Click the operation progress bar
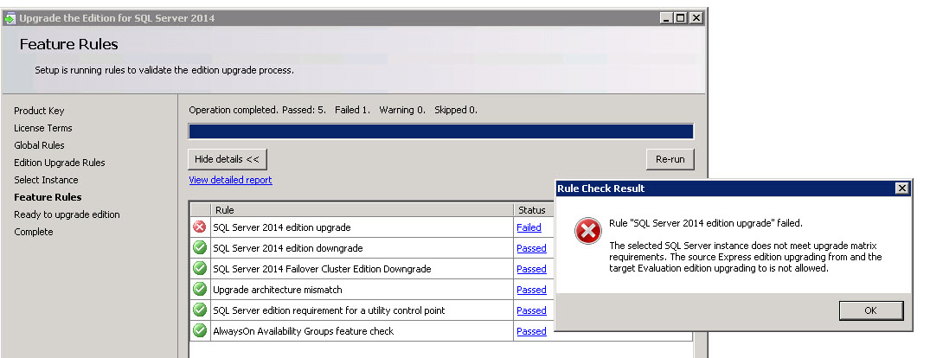930x358 pixels. tap(440, 131)
